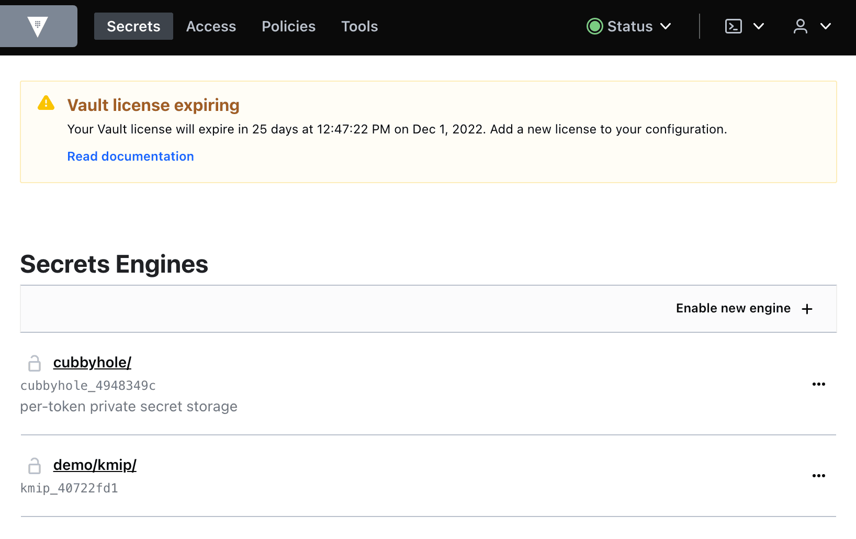This screenshot has height=539, width=856.
Task: Switch to the Access tab
Action: [x=211, y=26]
